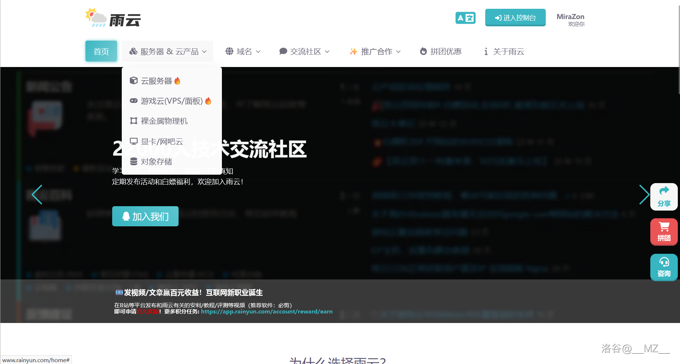The image size is (680, 364).
Task: Choose 裸金属物理机 in the dropdown
Action: coord(164,121)
